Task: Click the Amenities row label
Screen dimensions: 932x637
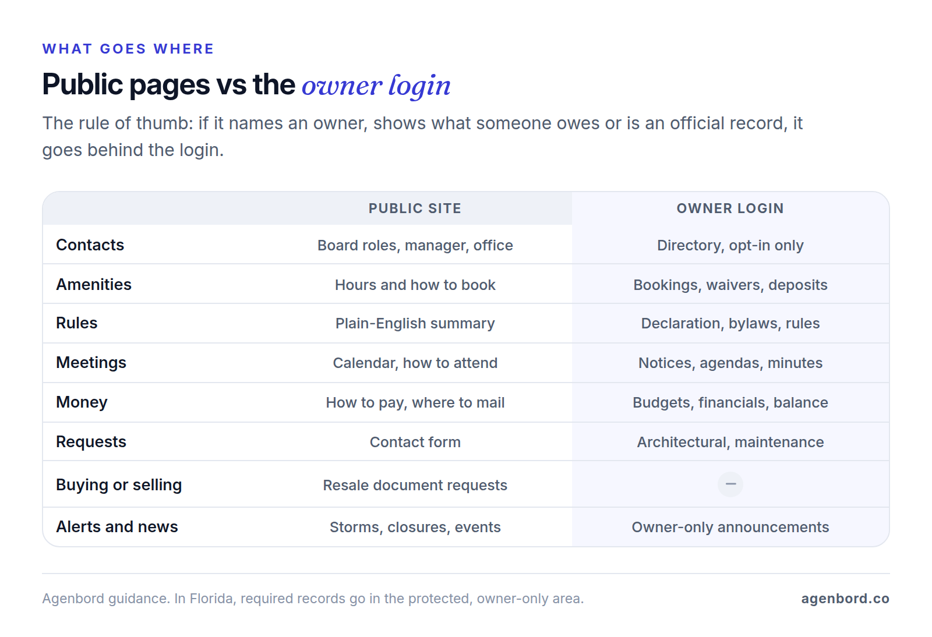Action: tap(94, 285)
